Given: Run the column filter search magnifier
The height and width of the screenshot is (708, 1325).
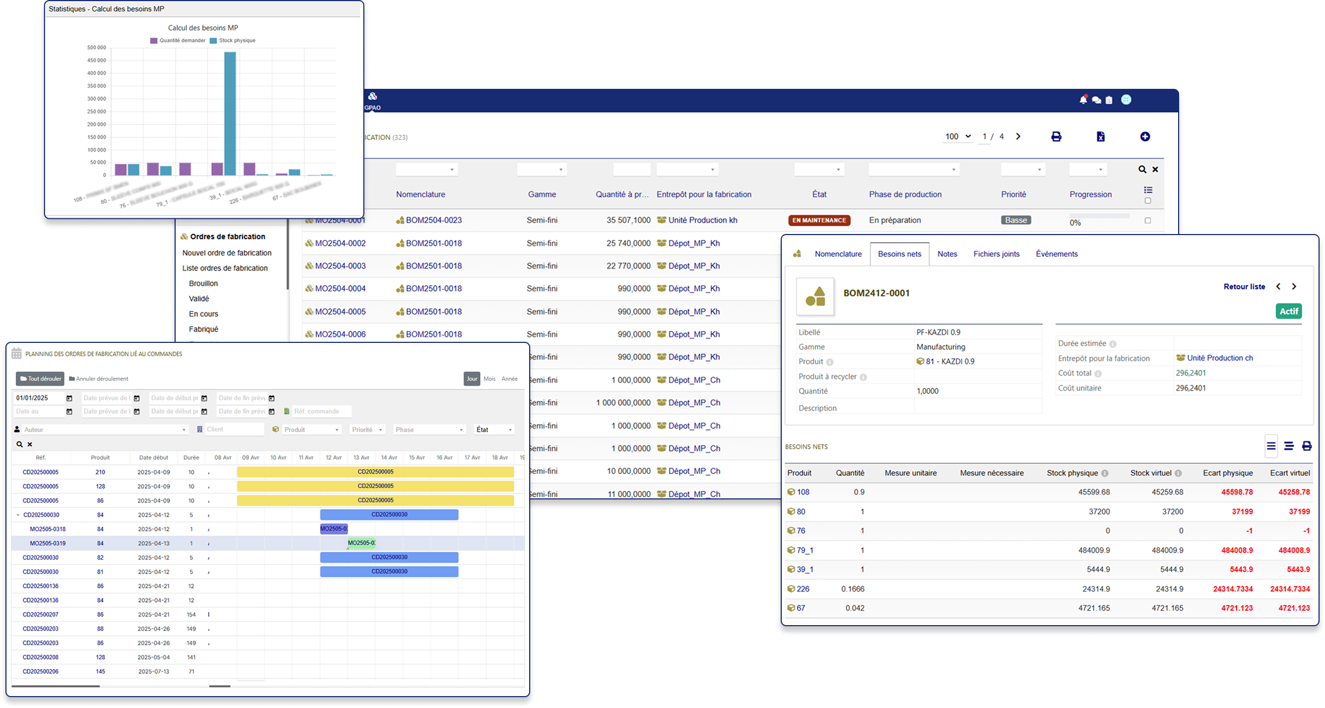Looking at the screenshot, I should (x=1142, y=169).
